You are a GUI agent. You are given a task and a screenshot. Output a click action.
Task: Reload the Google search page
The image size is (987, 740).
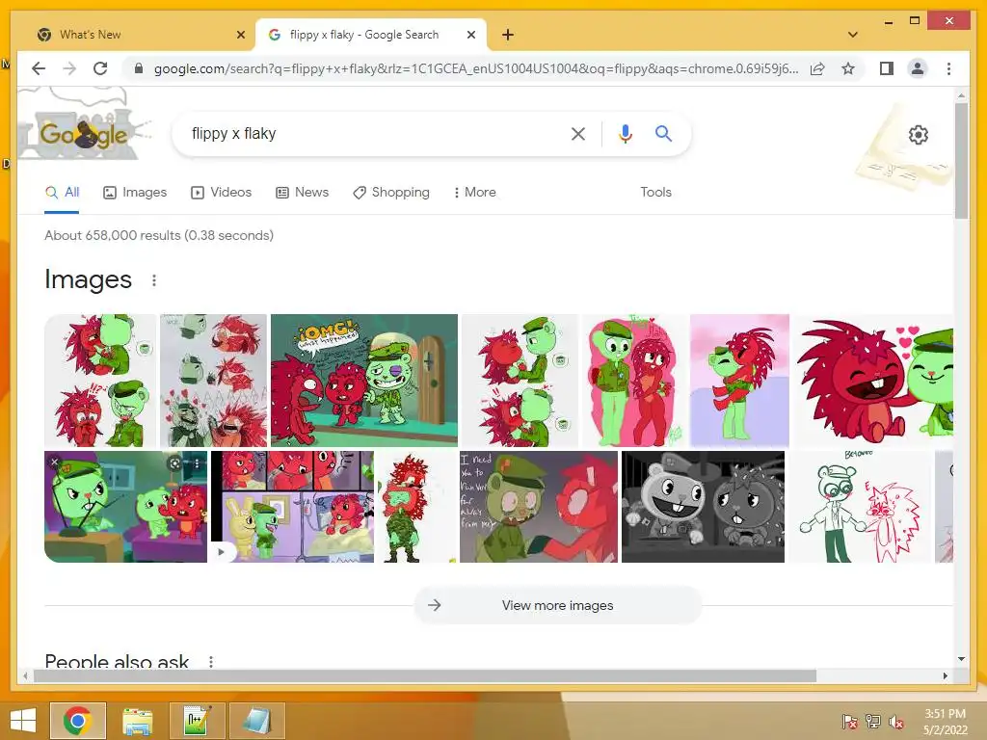tap(100, 68)
